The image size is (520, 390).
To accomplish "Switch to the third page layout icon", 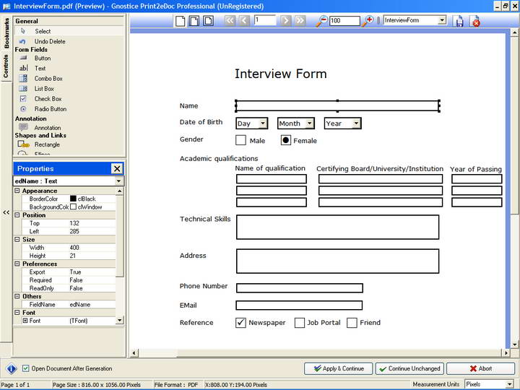I will pyautogui.click(x=208, y=21).
